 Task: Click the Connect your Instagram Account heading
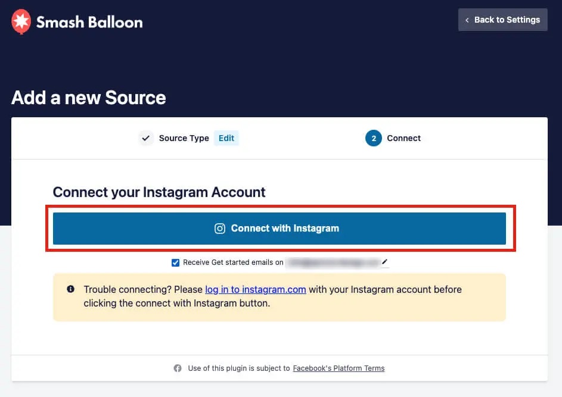point(159,192)
